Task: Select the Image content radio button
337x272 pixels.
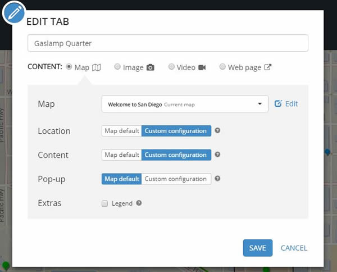Action: 117,67
